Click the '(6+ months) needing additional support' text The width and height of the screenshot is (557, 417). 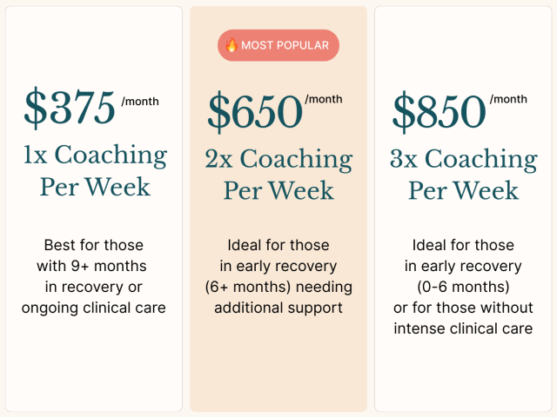coord(278,297)
